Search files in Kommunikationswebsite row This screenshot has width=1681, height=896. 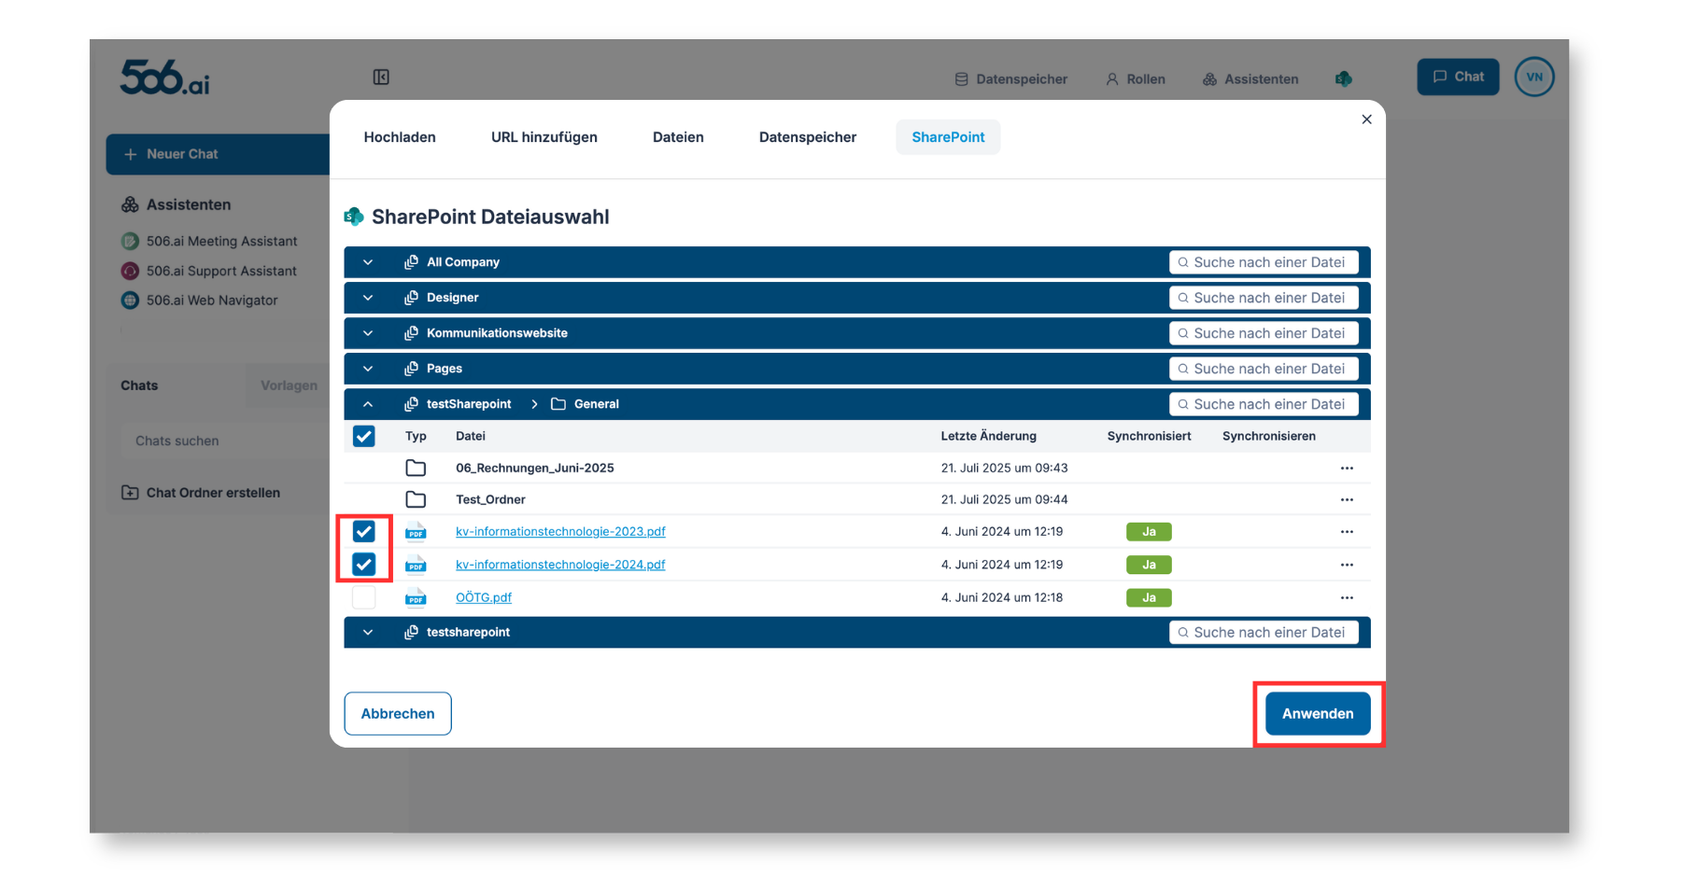[x=1264, y=333]
